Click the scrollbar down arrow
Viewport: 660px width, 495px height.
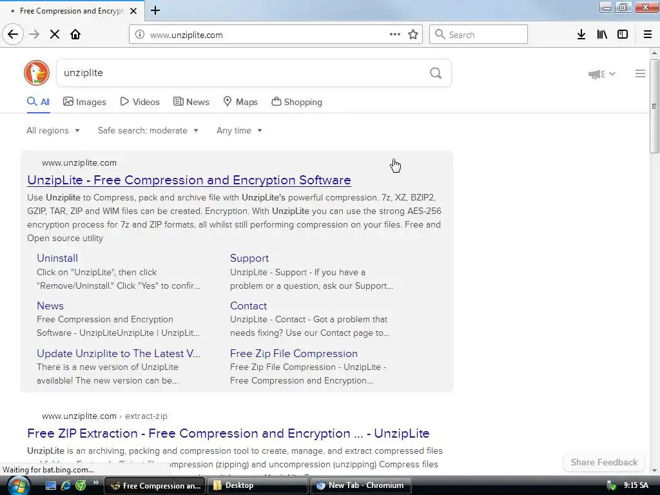click(x=654, y=471)
